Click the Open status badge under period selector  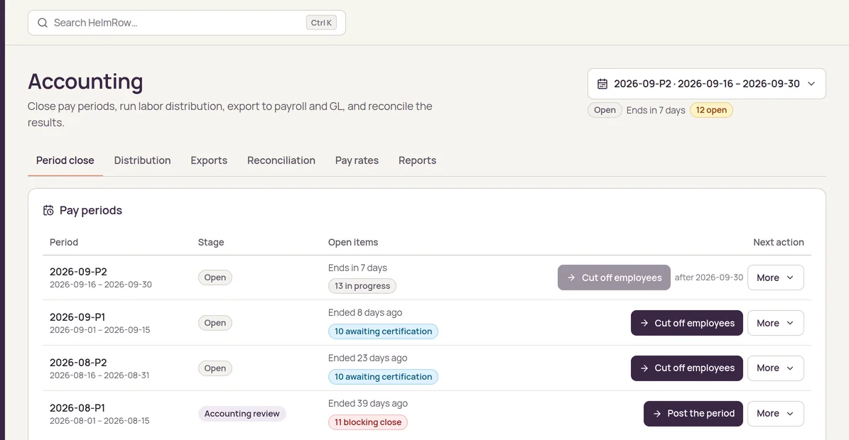tap(605, 110)
